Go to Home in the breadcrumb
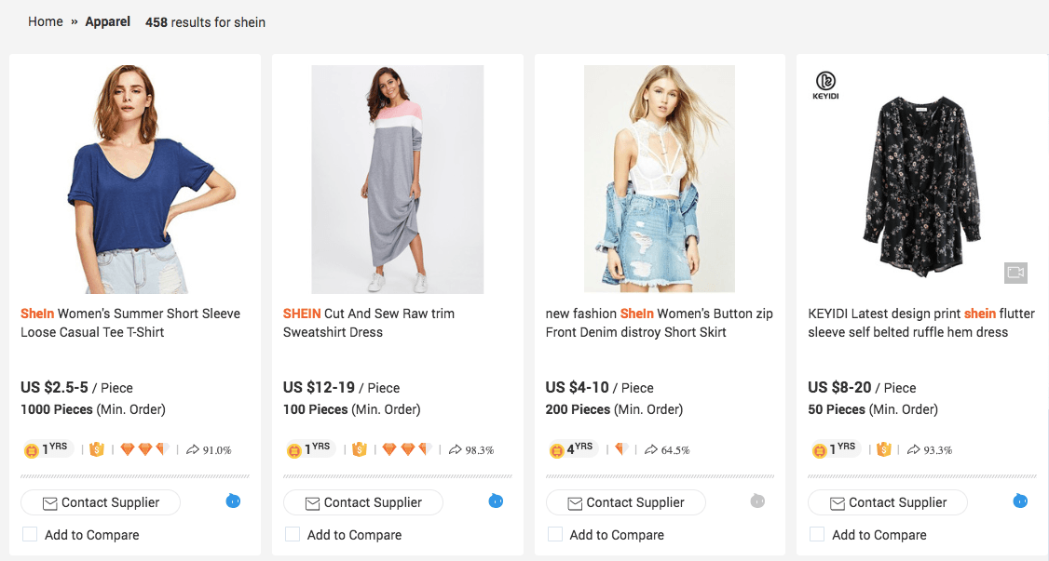 coord(46,21)
